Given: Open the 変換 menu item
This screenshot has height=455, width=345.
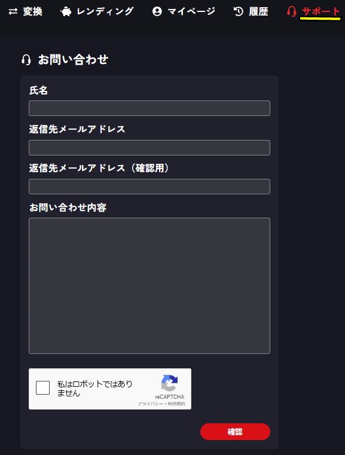Looking at the screenshot, I should [32, 11].
